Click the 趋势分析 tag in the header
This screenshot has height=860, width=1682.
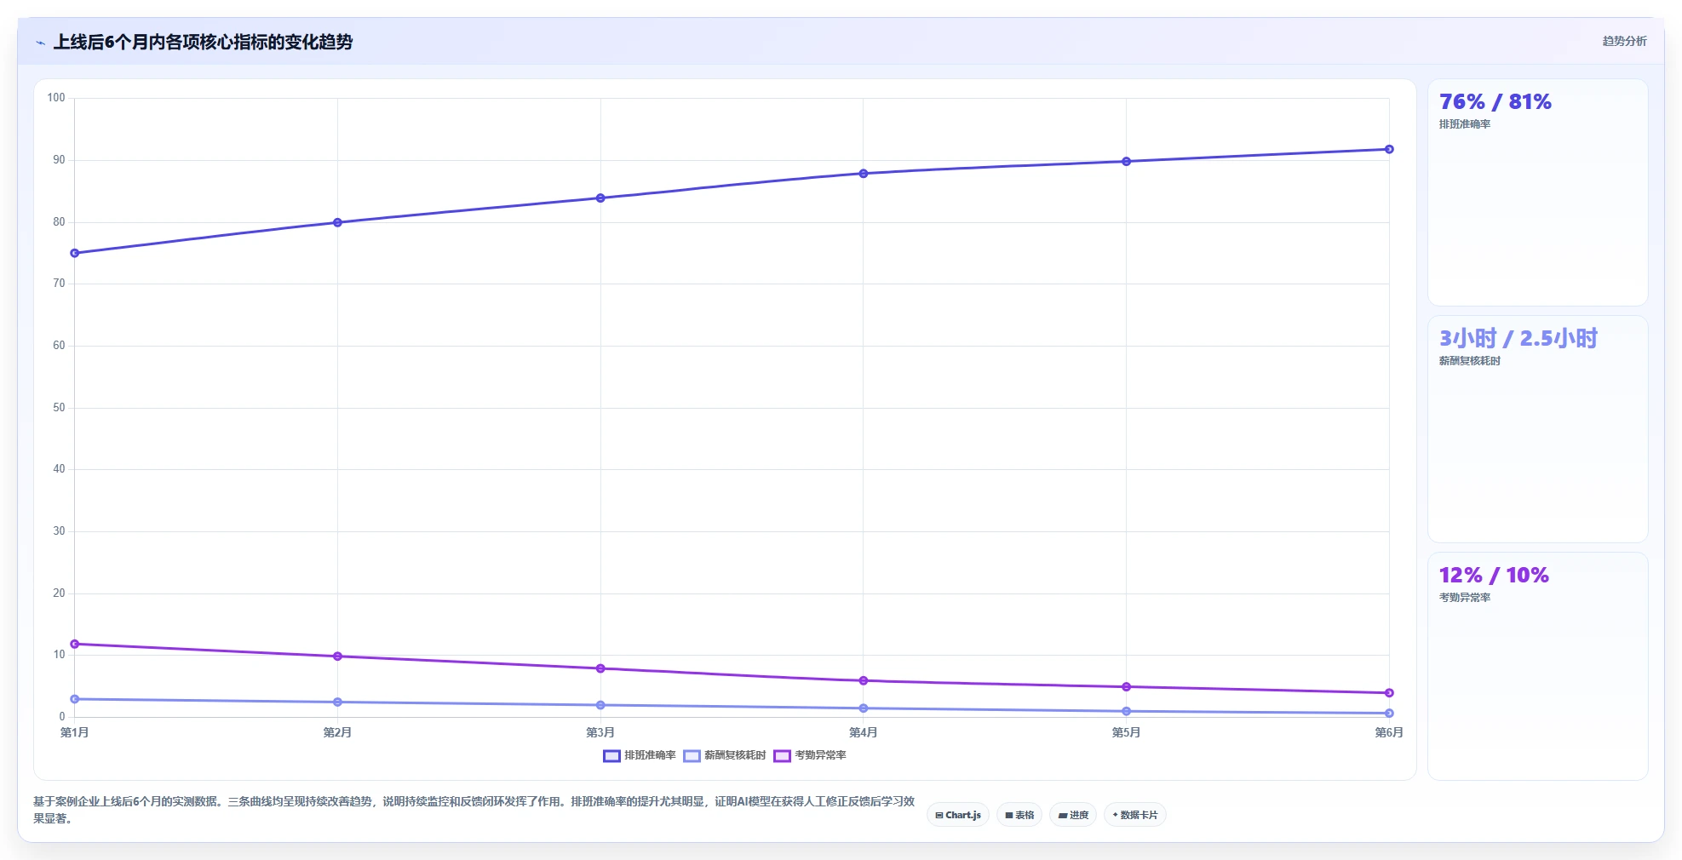(1624, 41)
